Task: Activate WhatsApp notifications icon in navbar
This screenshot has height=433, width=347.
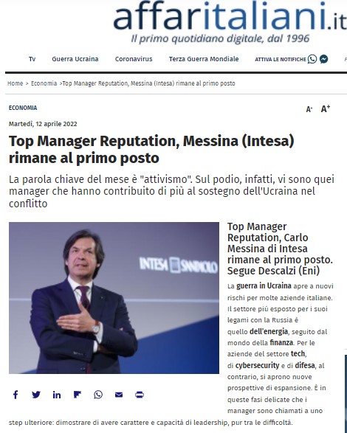Action: tap(312, 59)
